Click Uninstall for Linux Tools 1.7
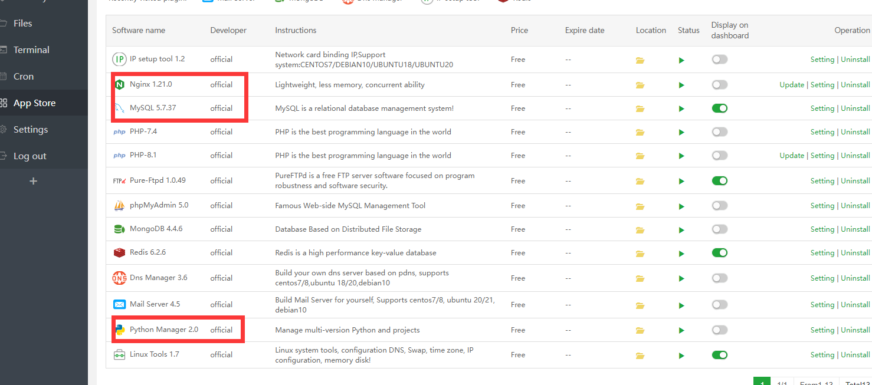 [855, 355]
